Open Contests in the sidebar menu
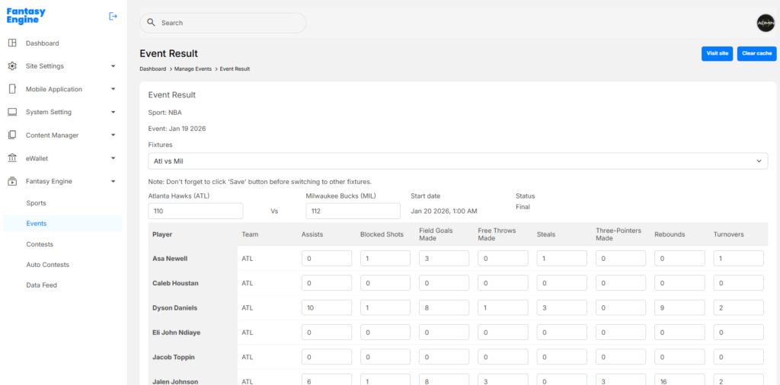The image size is (780, 385). [40, 244]
